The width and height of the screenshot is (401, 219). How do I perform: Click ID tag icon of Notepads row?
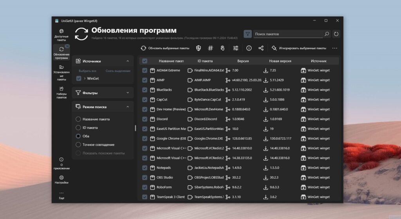click(190, 168)
